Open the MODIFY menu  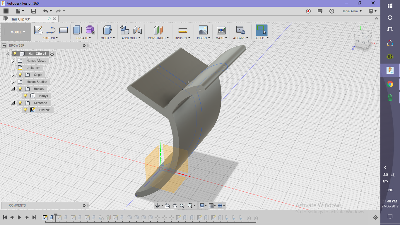108,38
